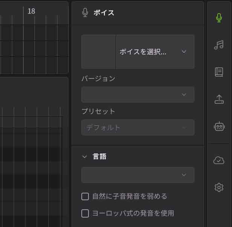Open the プリセット デフォルト dropdown
The height and width of the screenshot is (227, 232).
coord(137,127)
